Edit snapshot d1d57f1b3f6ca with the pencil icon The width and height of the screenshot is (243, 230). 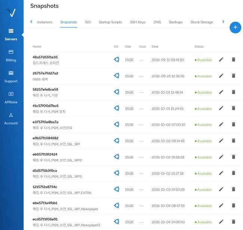[221, 173]
